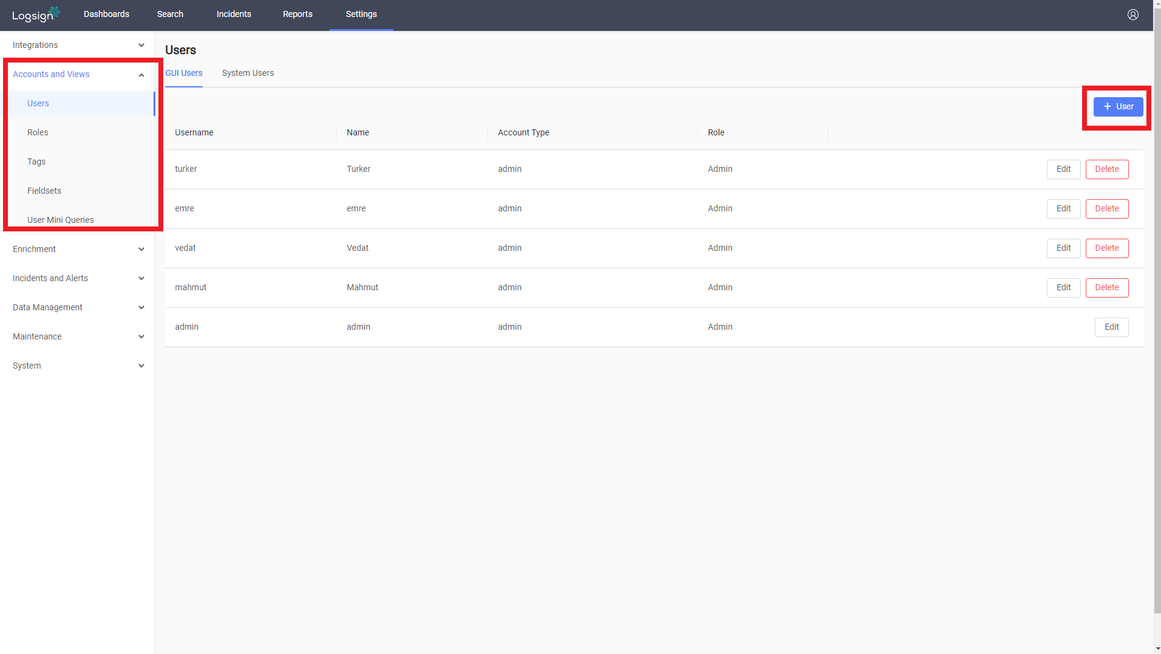Edit the vedat user
Screen dimensions: 1161x654
pos(1063,248)
